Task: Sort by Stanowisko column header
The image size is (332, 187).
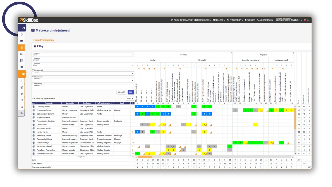Action: (70, 103)
